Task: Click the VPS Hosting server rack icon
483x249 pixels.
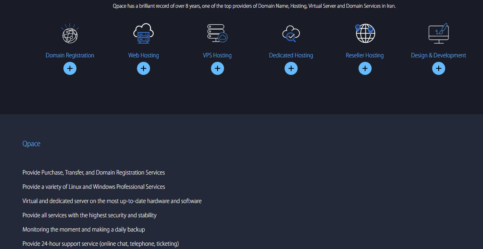Action: 217,33
